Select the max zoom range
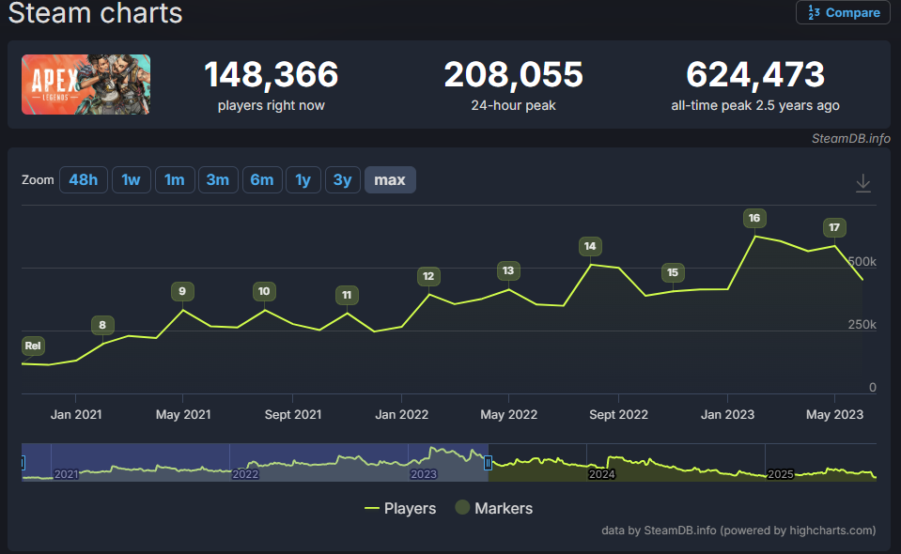Screen dimensions: 901x554 [390, 179]
